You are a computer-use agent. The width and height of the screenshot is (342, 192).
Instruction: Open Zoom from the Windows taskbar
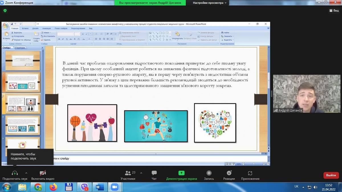coord(115,187)
